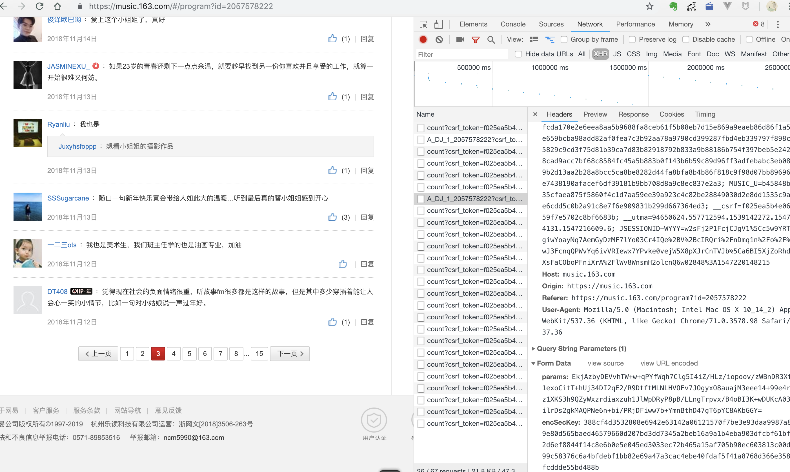Open DevTools three-dot customize menu
The height and width of the screenshot is (472, 790).
pos(778,25)
